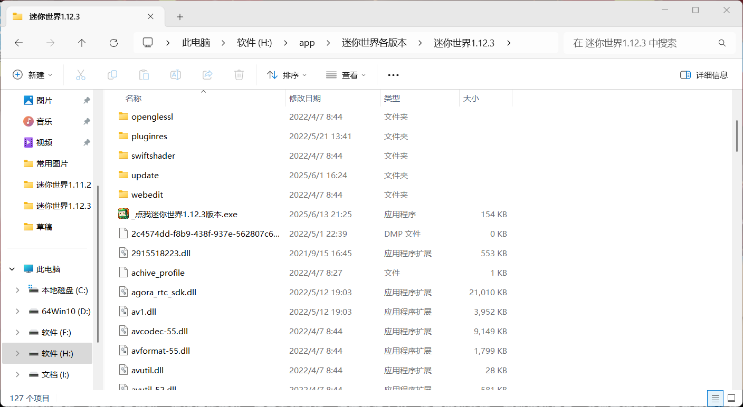
Task: Click the file list vertical scrollbar
Action: tap(737, 136)
